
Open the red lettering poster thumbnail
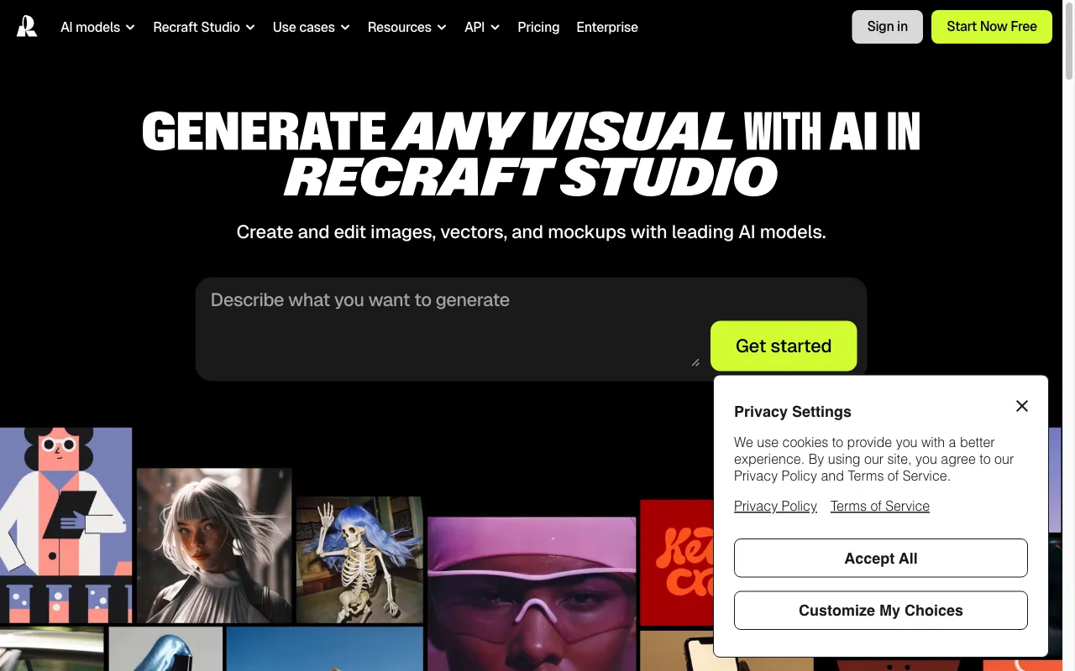(x=676, y=563)
